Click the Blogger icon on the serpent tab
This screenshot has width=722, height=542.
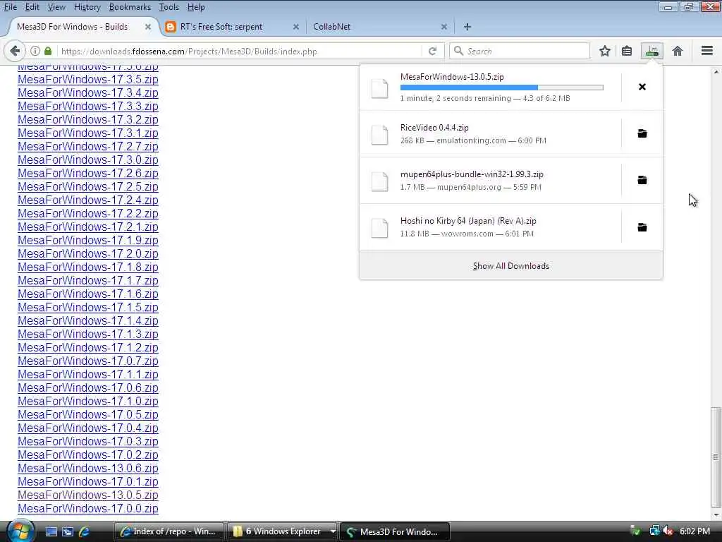(171, 27)
